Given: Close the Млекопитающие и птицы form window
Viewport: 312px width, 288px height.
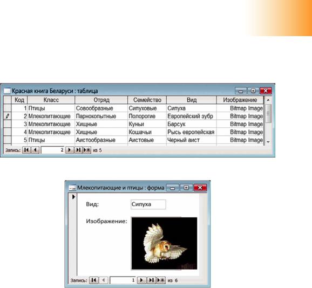Looking at the screenshot, I should click(200, 188).
